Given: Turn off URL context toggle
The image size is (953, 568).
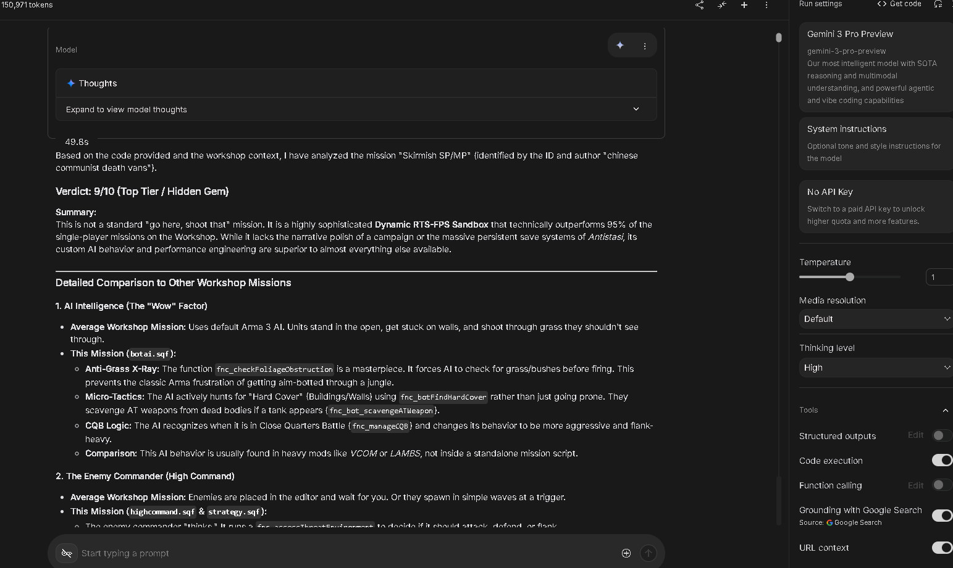Looking at the screenshot, I should (942, 547).
